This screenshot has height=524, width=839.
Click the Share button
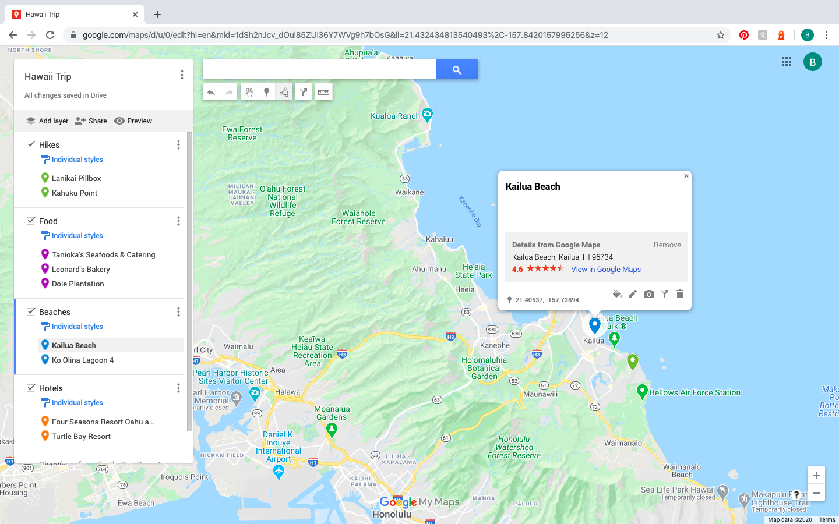click(x=91, y=121)
